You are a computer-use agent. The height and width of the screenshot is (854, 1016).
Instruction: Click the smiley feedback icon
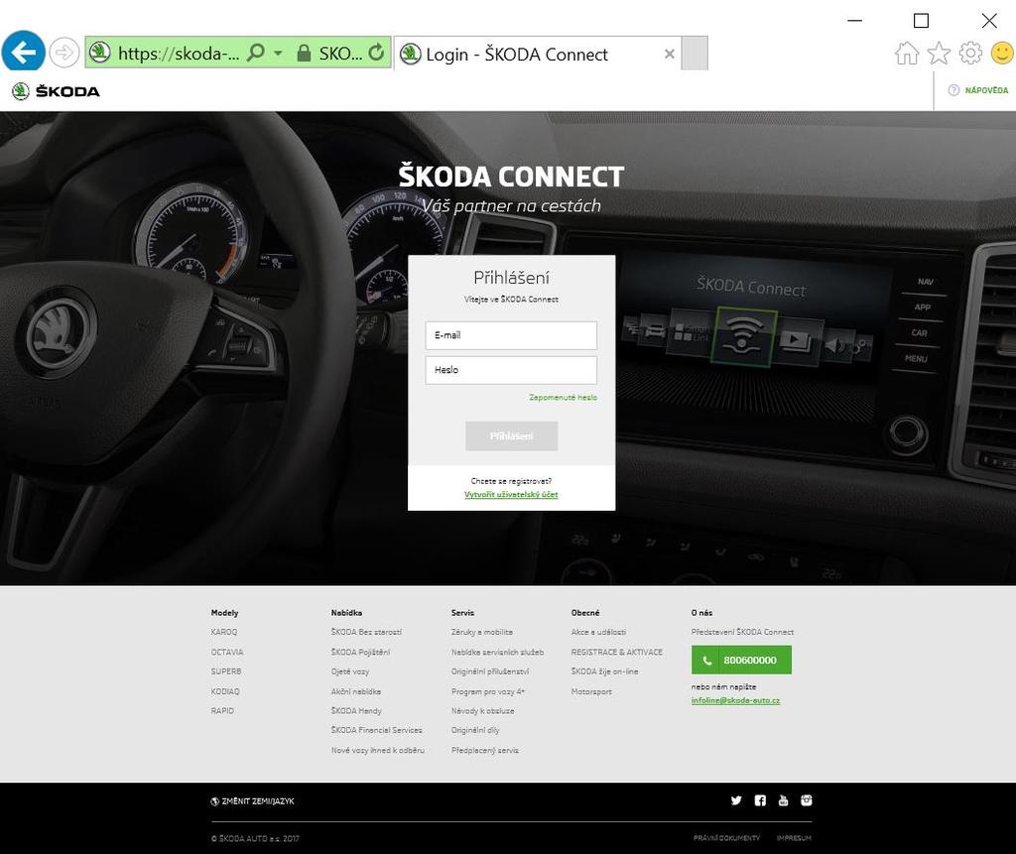(x=1002, y=54)
